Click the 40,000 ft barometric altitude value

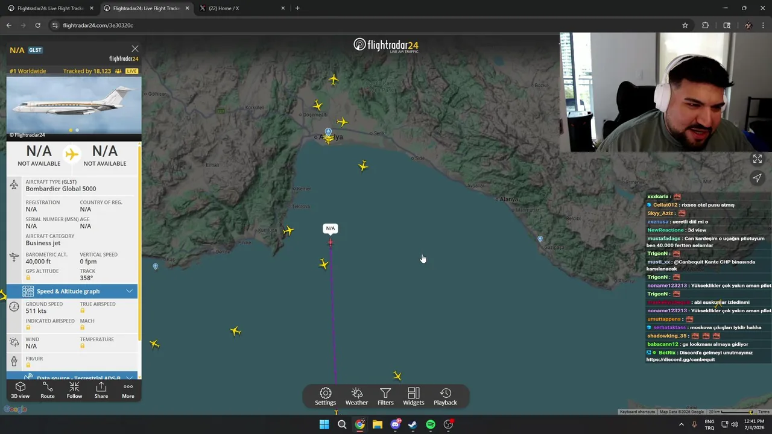(x=38, y=262)
